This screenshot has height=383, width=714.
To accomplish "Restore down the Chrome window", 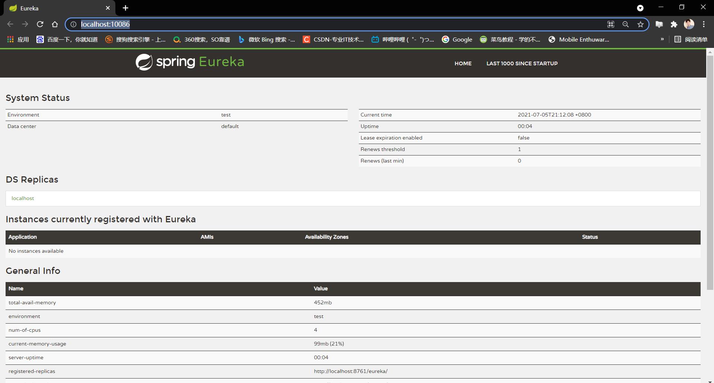I will click(x=682, y=7).
